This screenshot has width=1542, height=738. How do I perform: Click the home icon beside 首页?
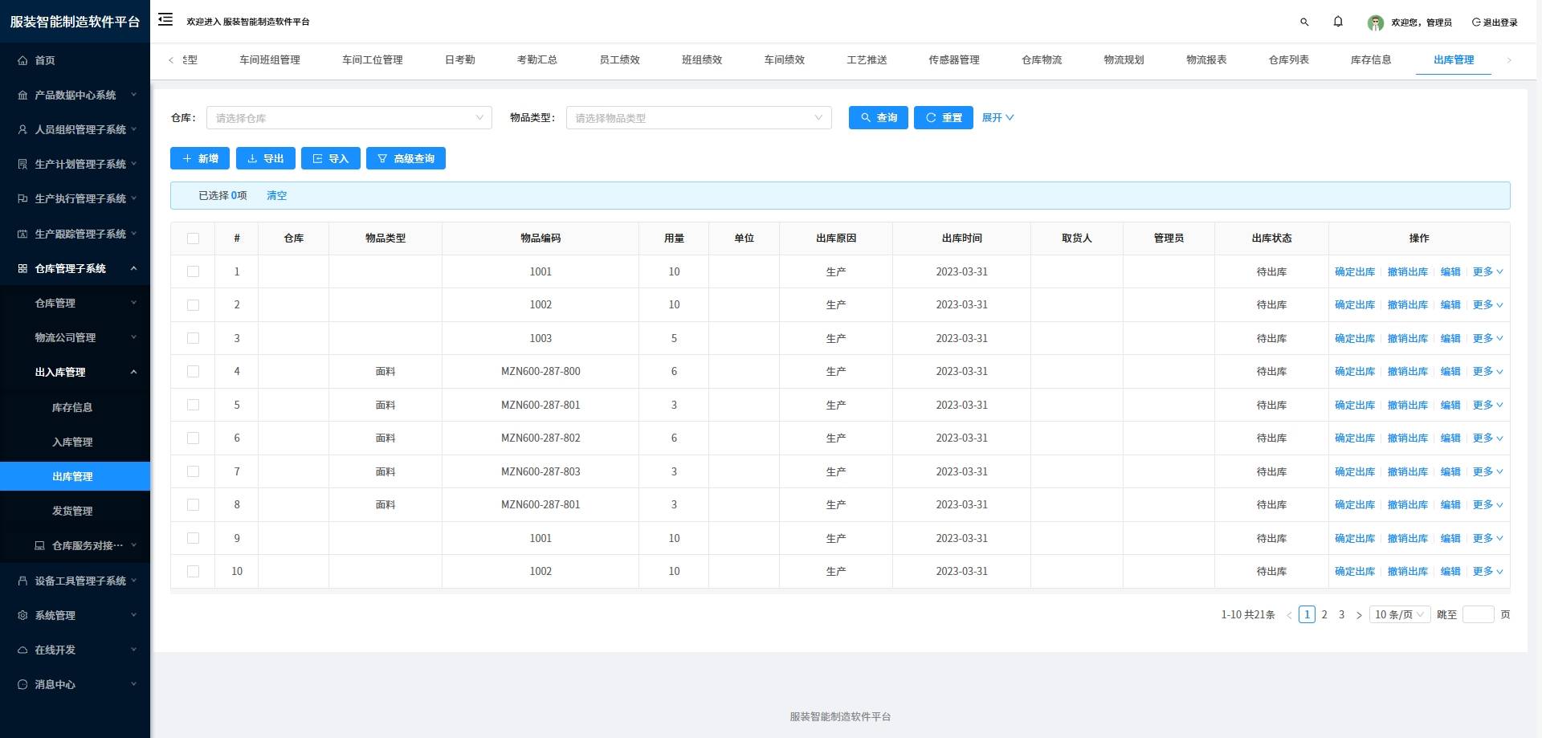click(22, 60)
